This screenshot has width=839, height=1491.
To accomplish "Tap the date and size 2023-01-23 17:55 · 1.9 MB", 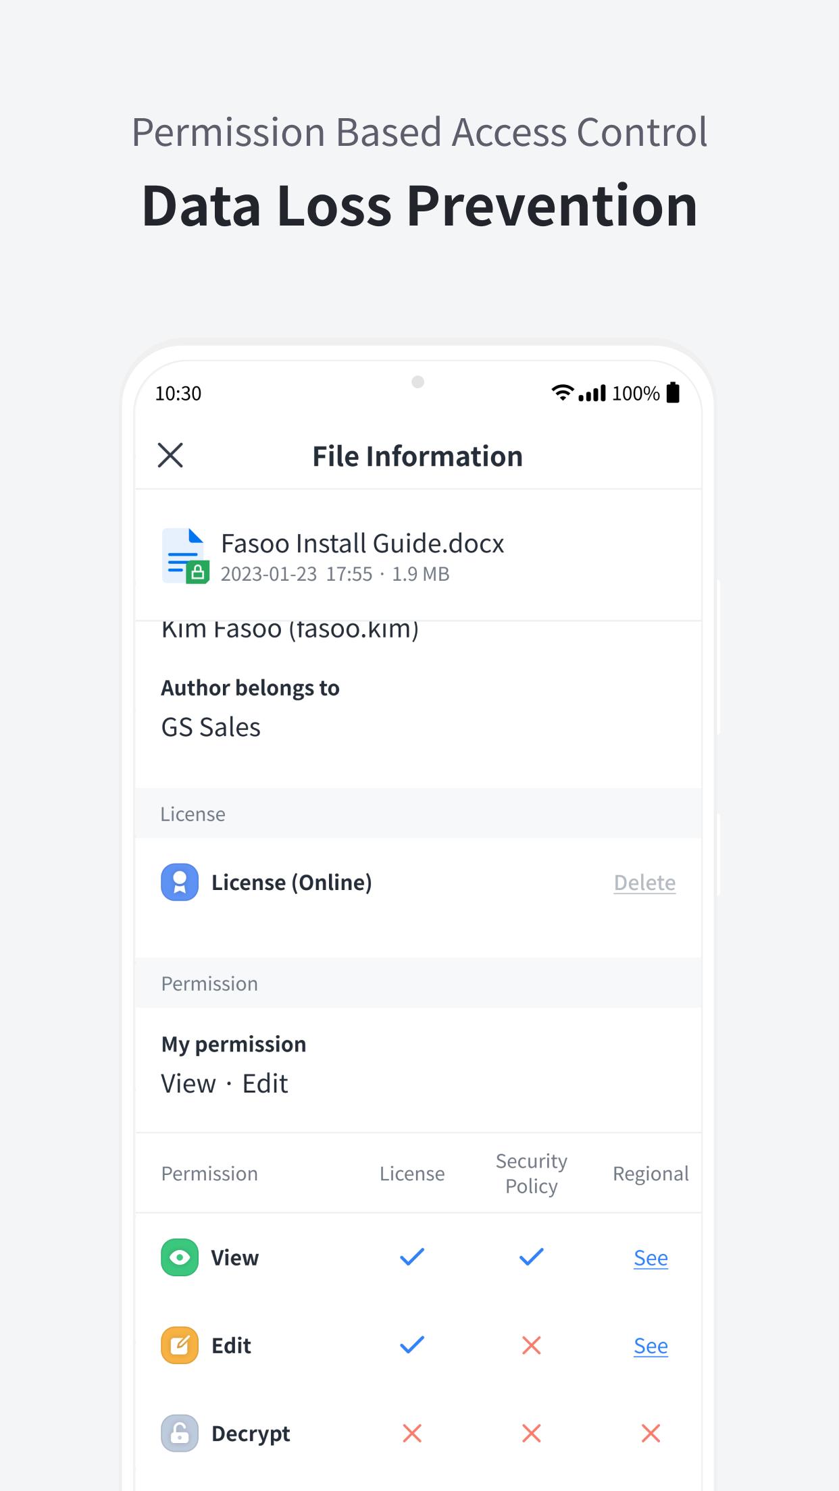I will [x=335, y=574].
